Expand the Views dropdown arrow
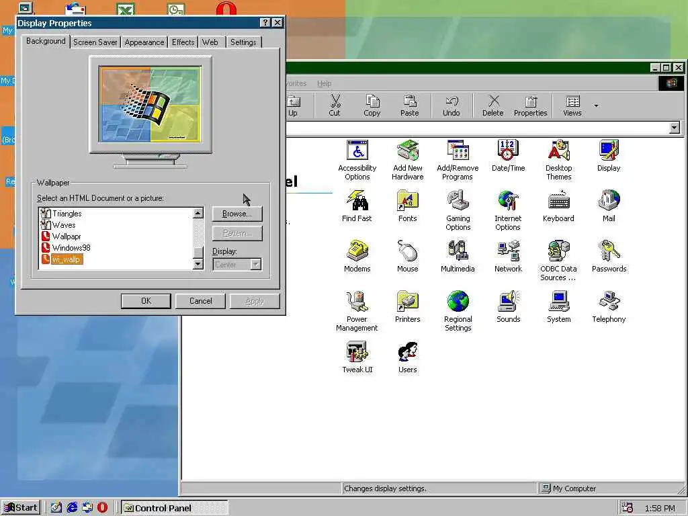The image size is (688, 516). point(596,105)
